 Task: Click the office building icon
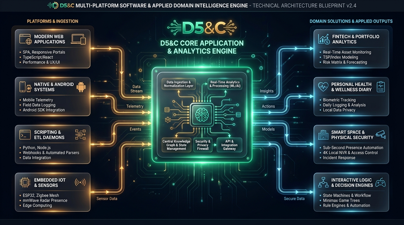323,135
